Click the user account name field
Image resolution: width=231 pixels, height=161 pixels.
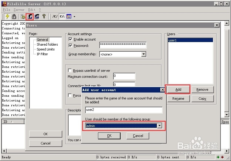124,110
